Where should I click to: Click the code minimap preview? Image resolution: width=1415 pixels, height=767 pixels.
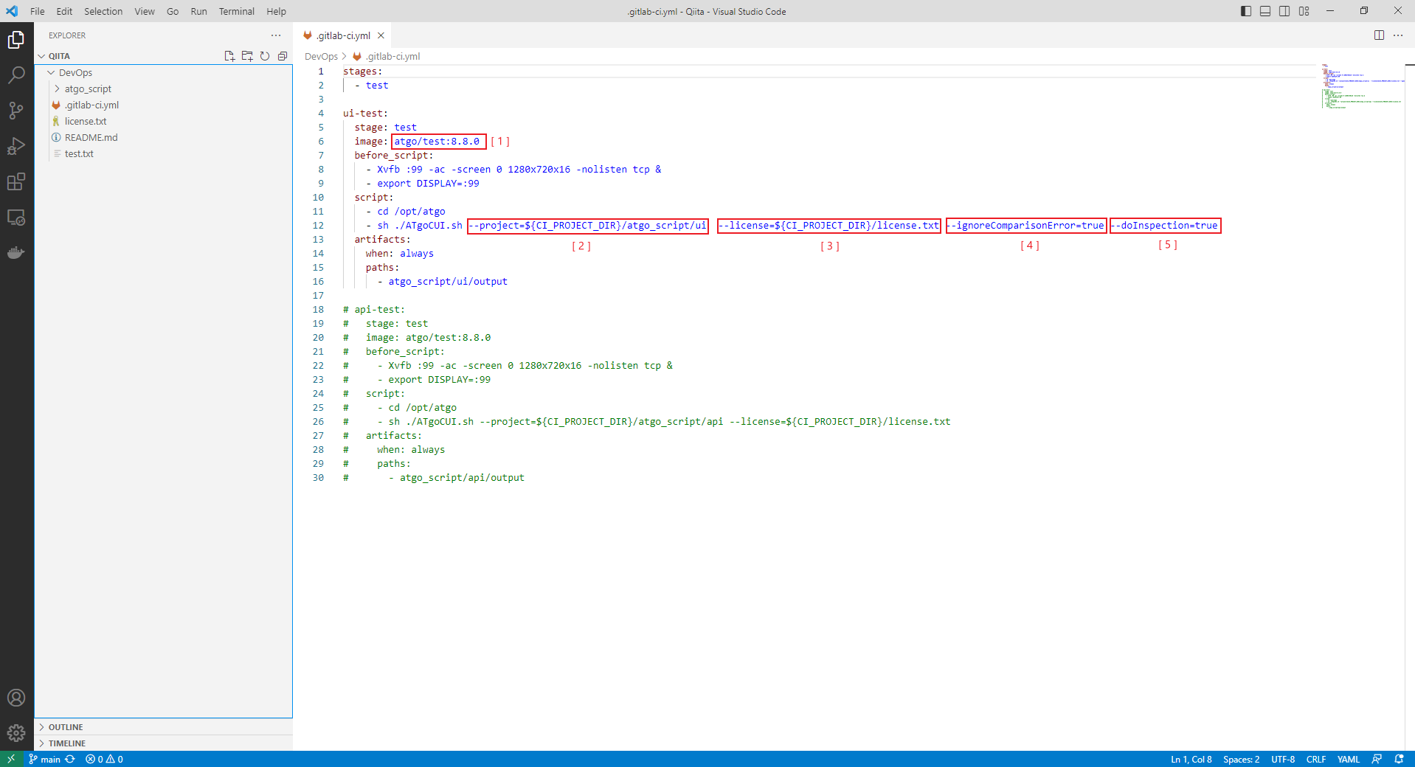click(1361, 86)
